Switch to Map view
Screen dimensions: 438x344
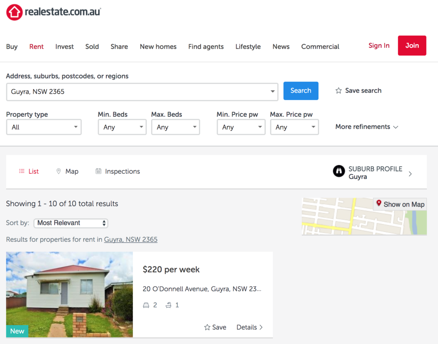(x=67, y=172)
